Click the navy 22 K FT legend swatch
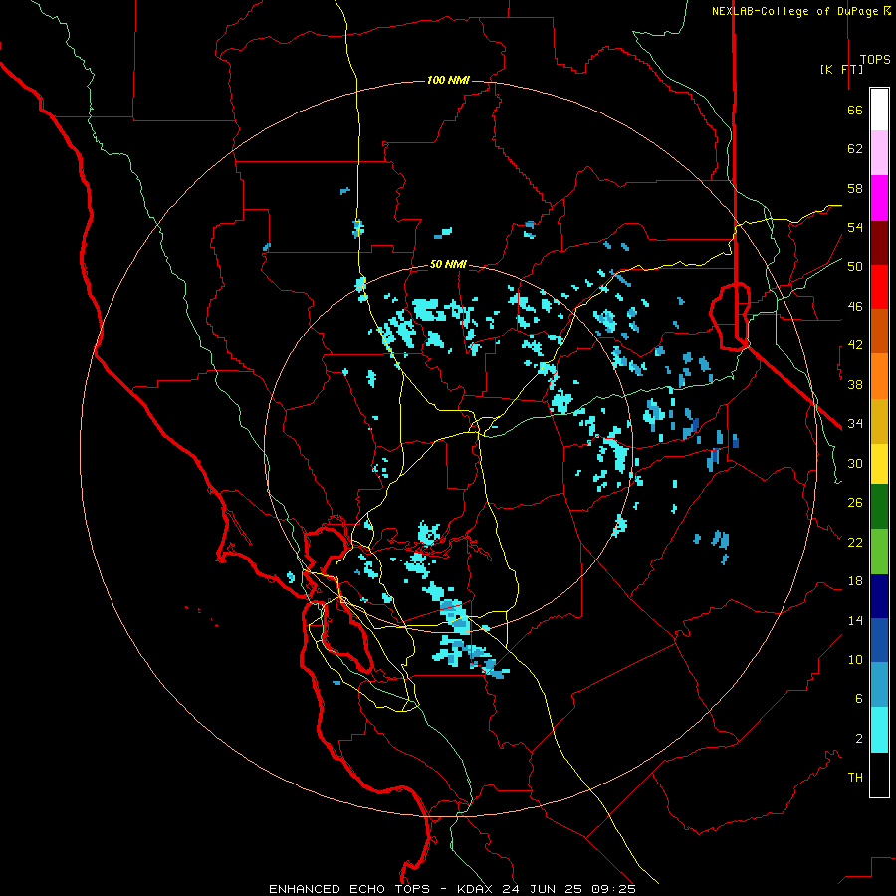The height and width of the screenshot is (896, 896). [x=879, y=596]
